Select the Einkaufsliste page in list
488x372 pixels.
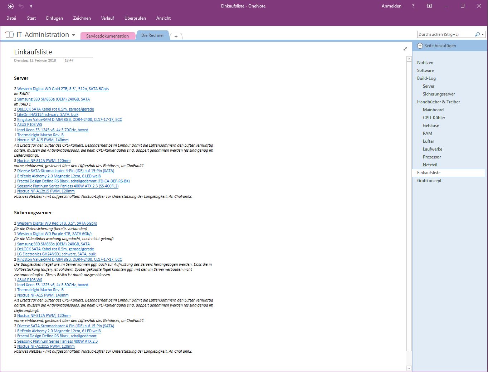[449, 173]
